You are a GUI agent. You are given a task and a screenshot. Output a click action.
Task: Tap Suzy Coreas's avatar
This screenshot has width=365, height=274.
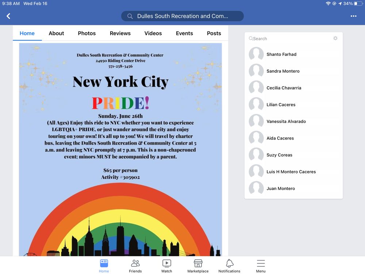pos(256,155)
